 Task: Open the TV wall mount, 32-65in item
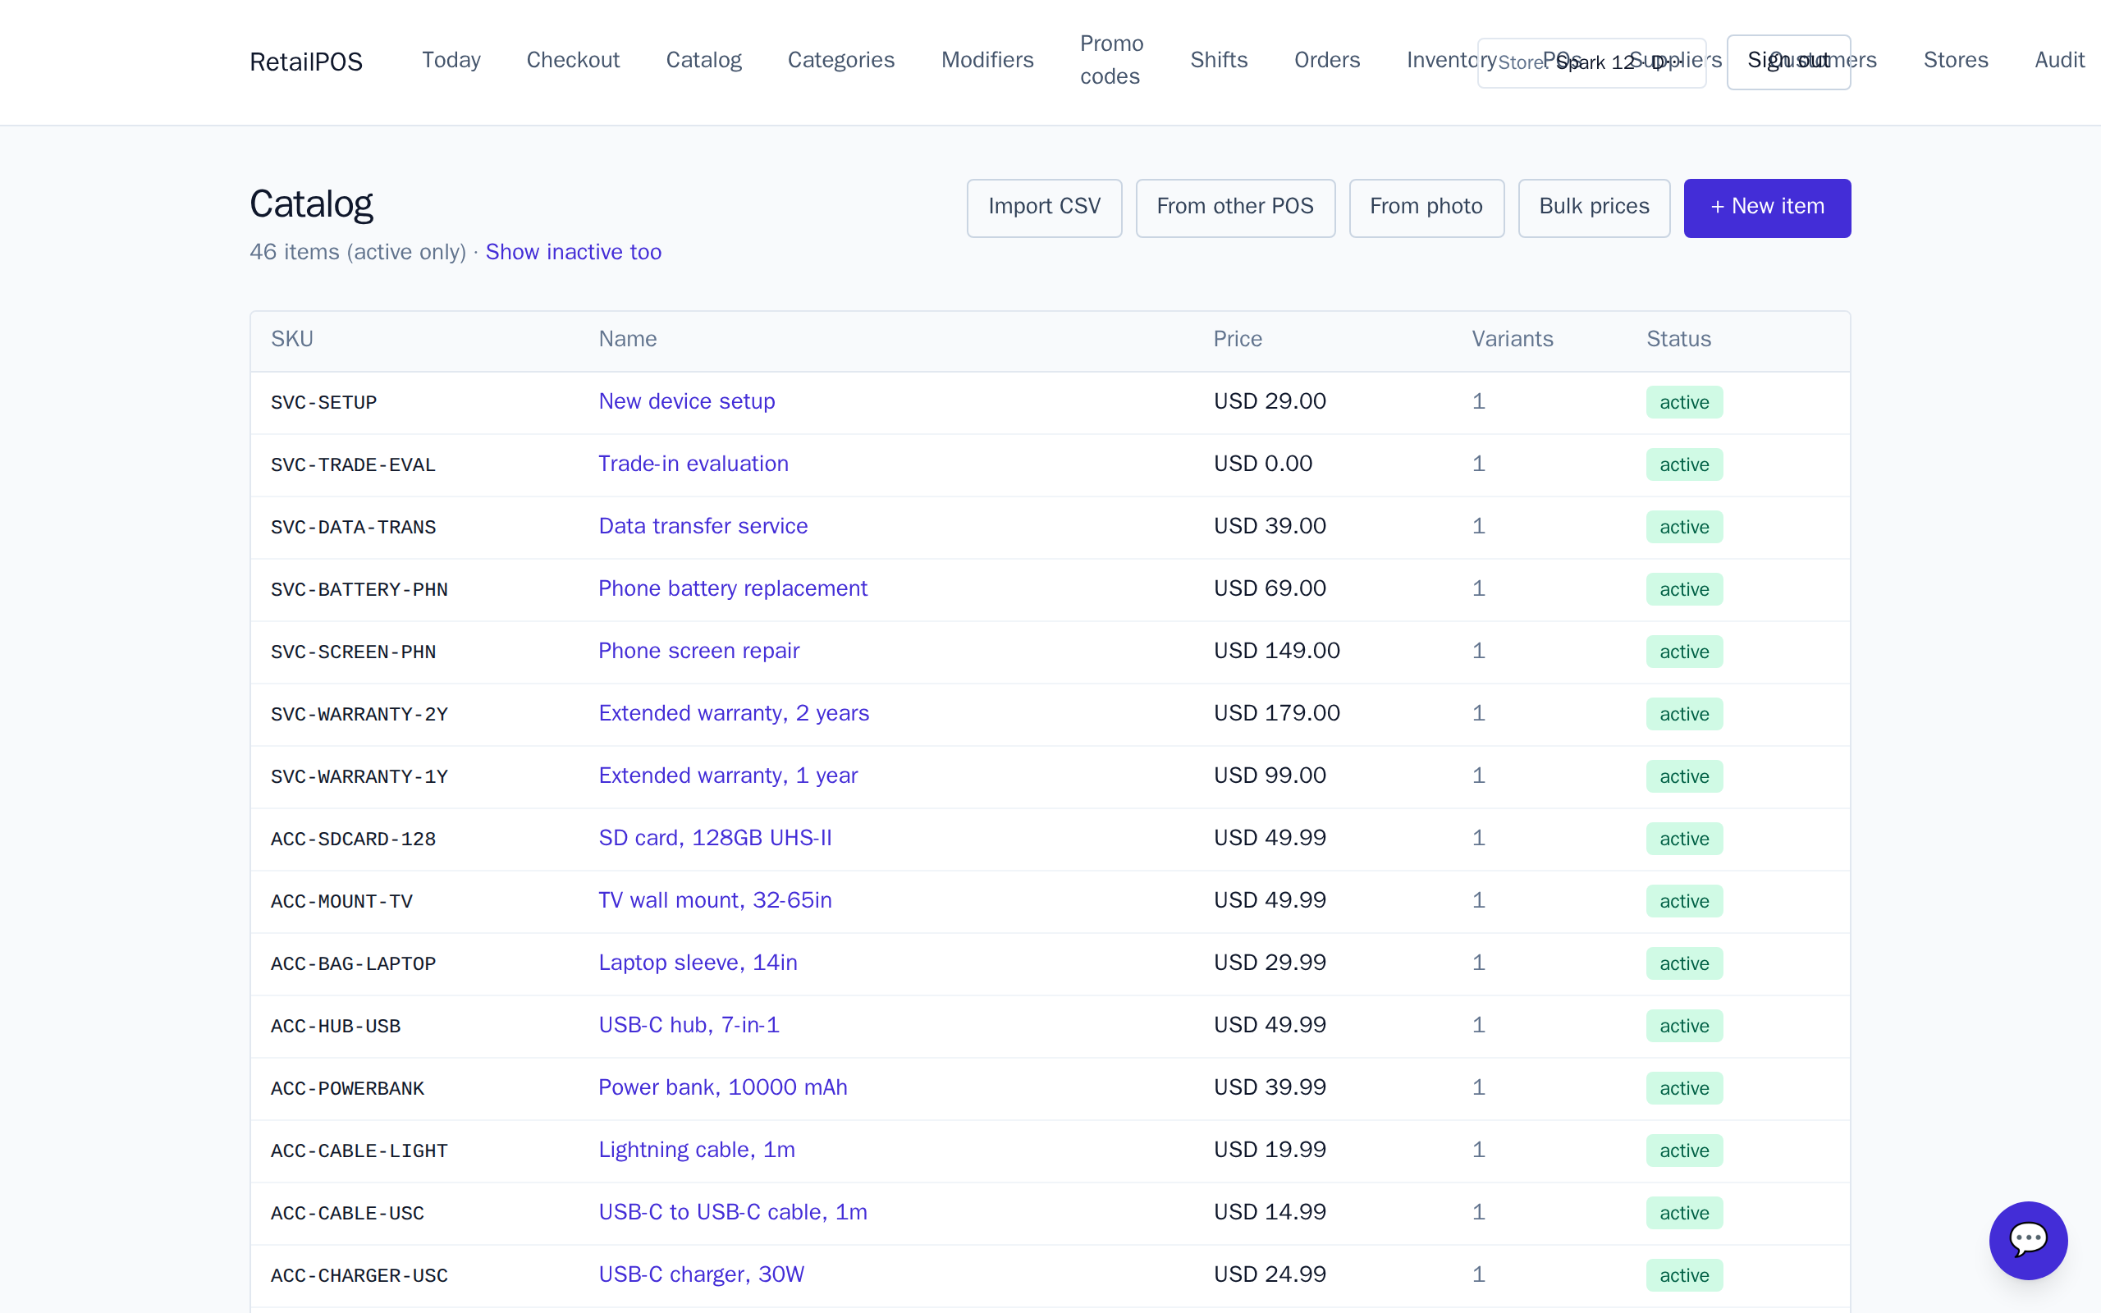pyautogui.click(x=716, y=900)
